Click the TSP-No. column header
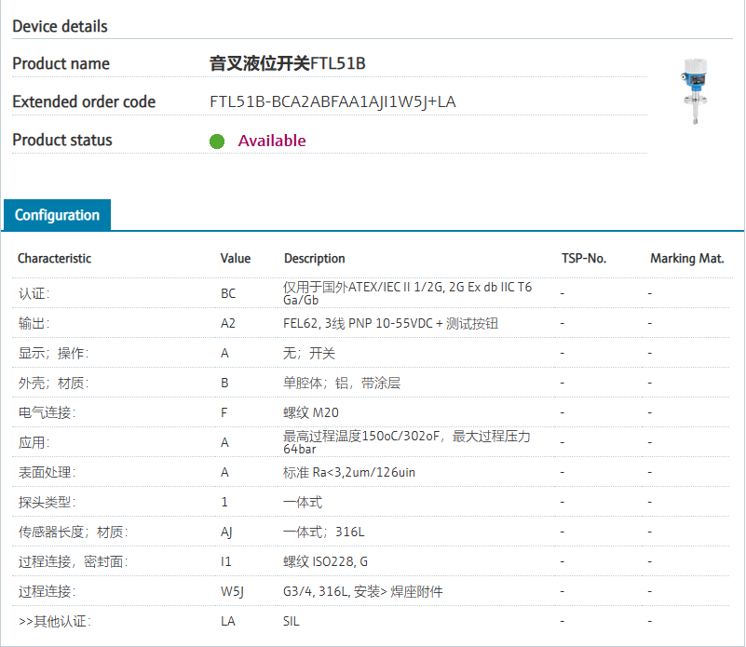Viewport: 746px width, 647px height. 584,259
